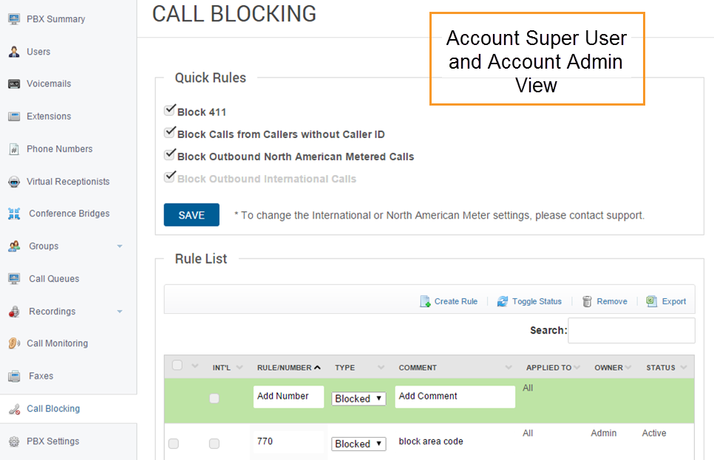The image size is (714, 460).
Task: Click the SAVE button
Action: (x=191, y=214)
